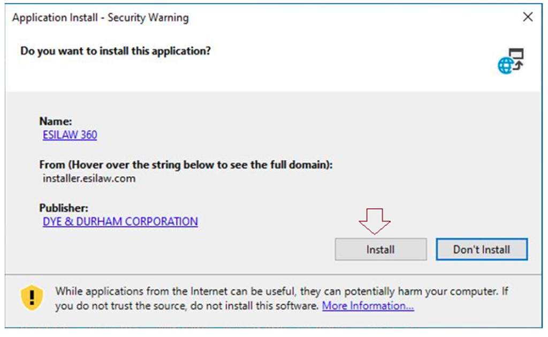Screen dimensions: 548x337
Task: Choose the Don't Install button
Action: click(x=482, y=250)
